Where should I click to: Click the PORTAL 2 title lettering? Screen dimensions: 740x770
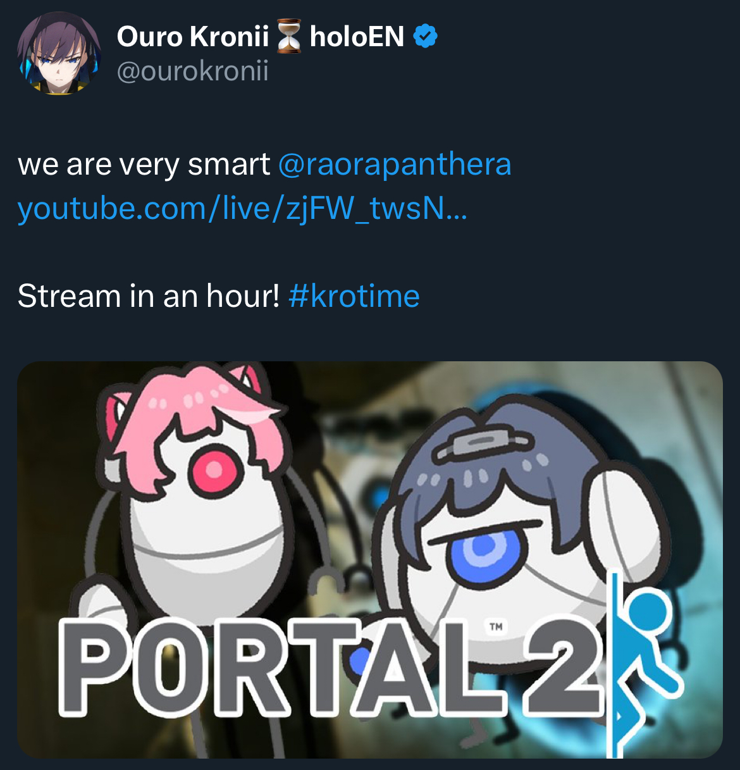coord(330,668)
